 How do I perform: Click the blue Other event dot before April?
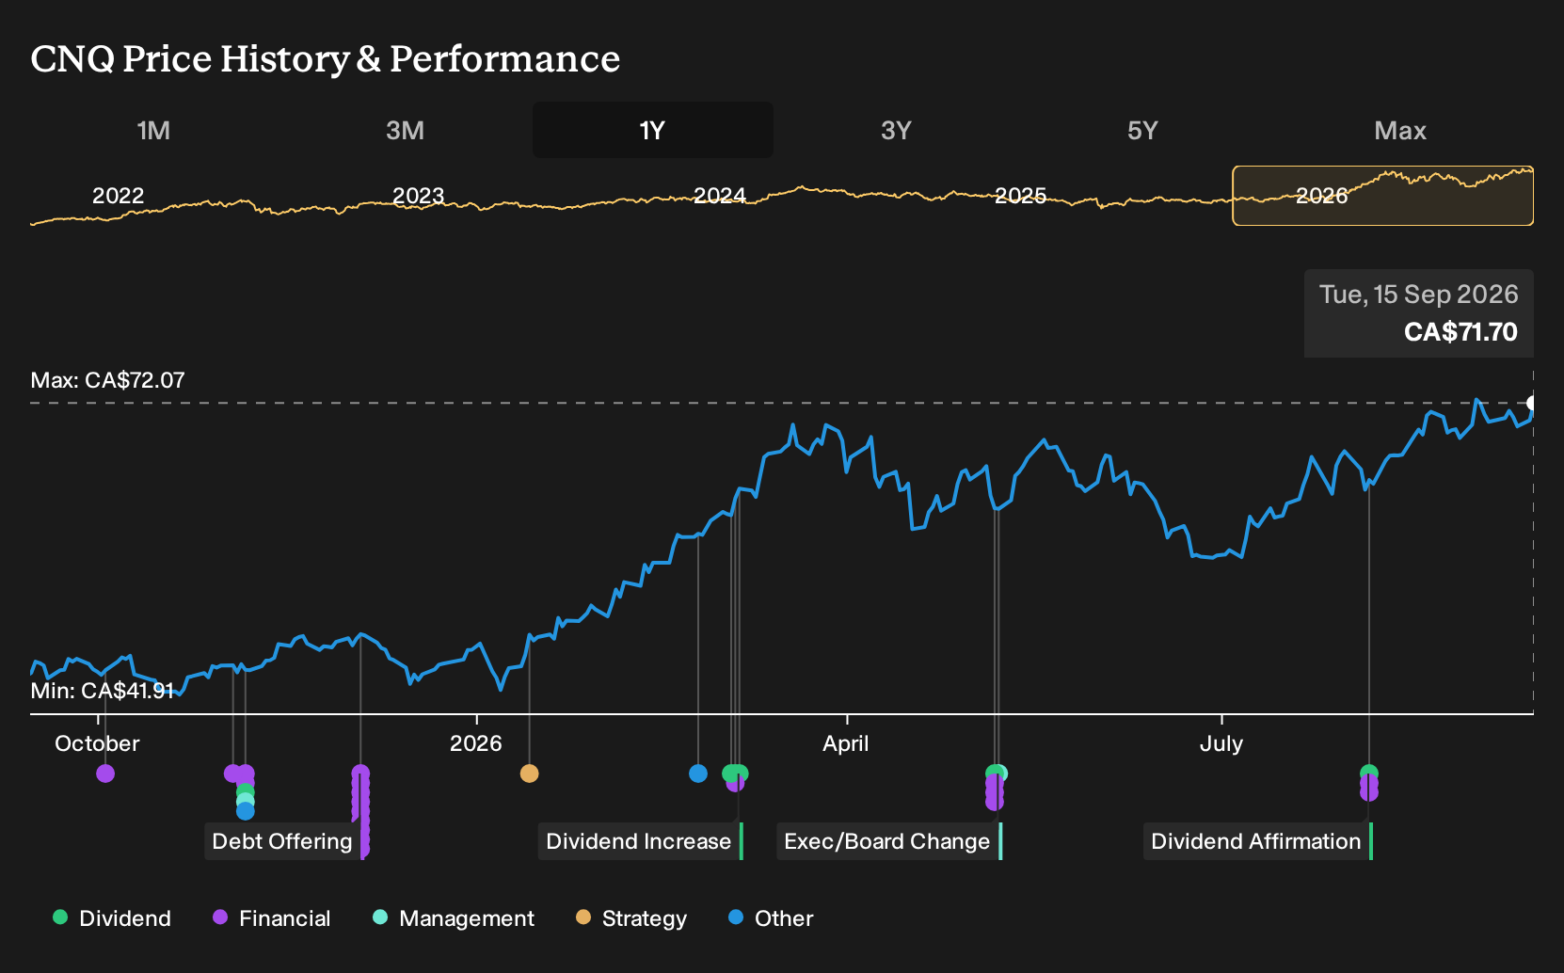click(698, 774)
